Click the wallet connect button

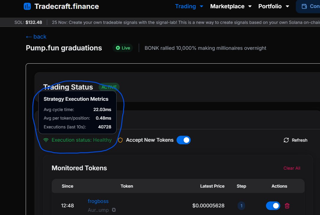pos(308,6)
